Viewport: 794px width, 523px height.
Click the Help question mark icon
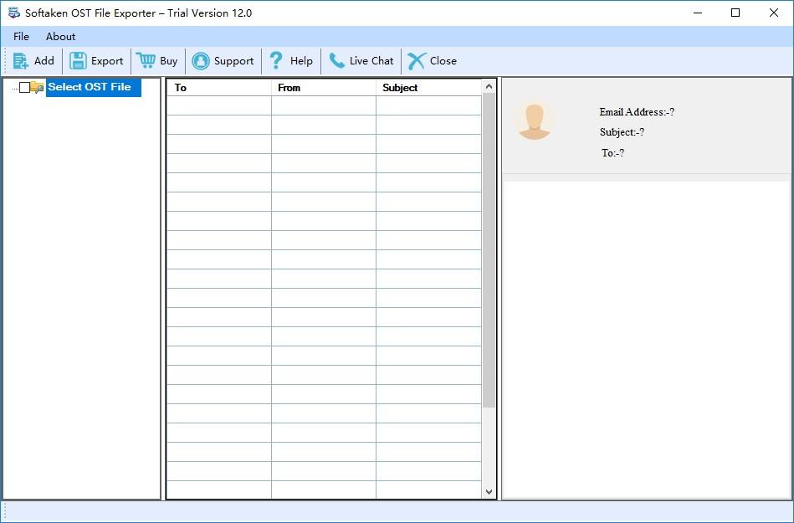276,61
